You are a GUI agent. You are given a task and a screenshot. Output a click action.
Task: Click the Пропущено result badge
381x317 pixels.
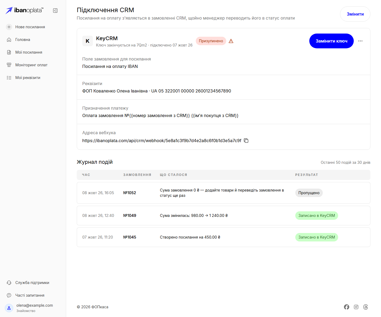tap(309, 193)
